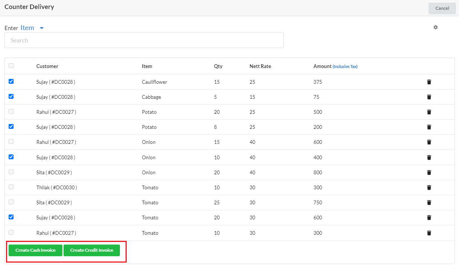459x272 pixels.
Task: Open the Enter Item dropdown
Action: 32,28
